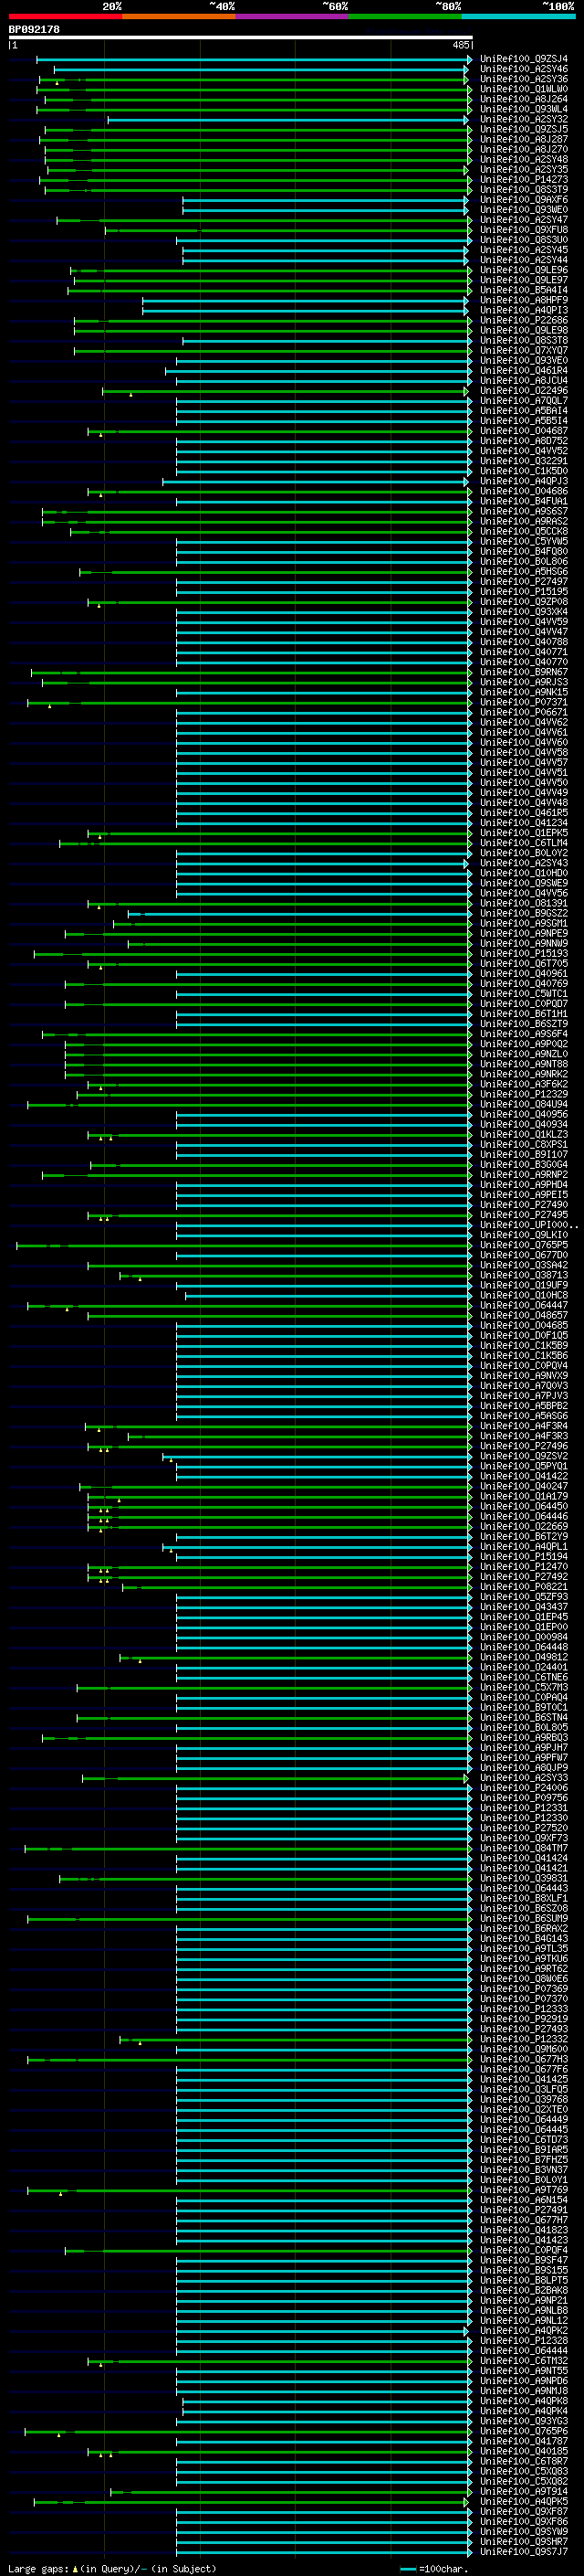Screen dimensions: 584x2576
Task: Select the UniRef100_P22686 entry
Action: pyautogui.click(x=524, y=320)
